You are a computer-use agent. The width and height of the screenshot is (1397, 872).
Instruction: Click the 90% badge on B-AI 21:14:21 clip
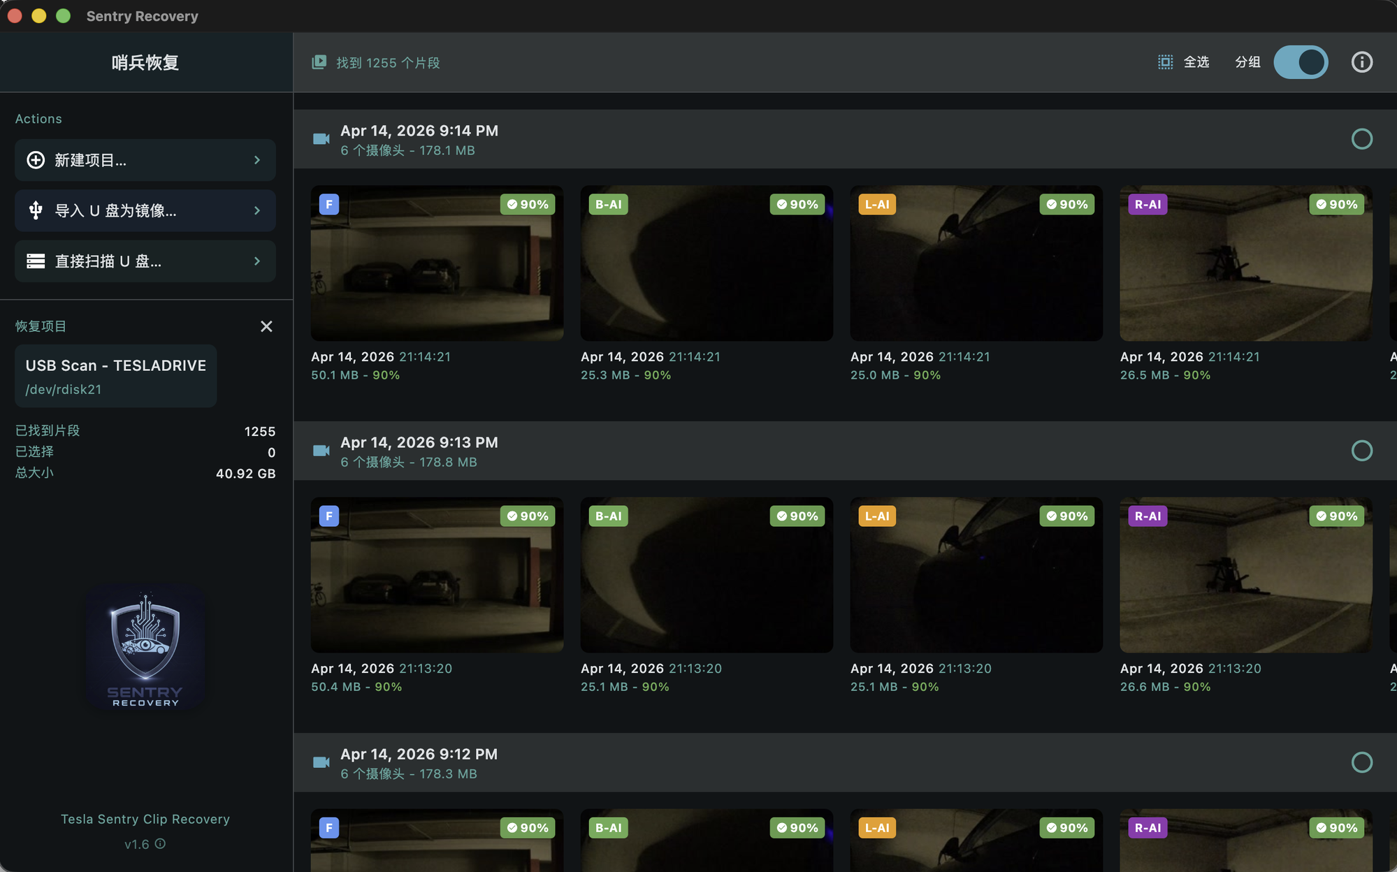pyautogui.click(x=797, y=204)
